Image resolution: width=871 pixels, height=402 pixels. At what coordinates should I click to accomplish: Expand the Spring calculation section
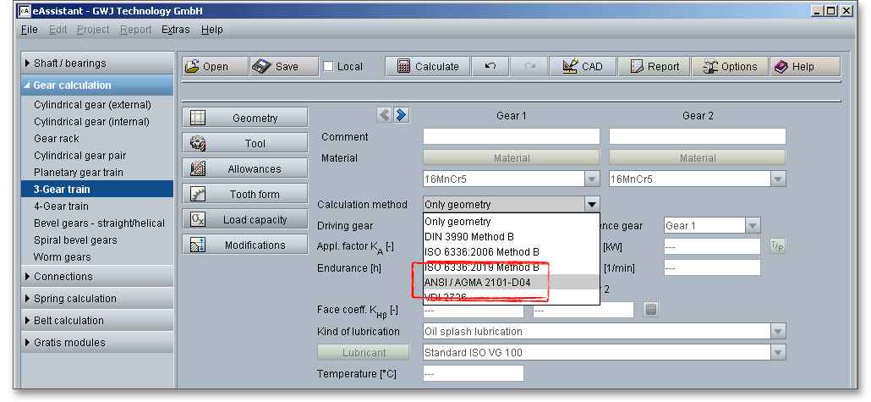74,299
